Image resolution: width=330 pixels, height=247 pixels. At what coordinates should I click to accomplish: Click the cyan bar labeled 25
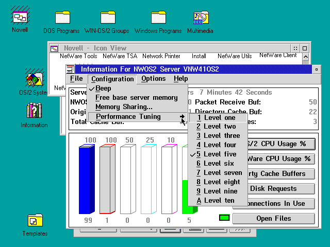coord(148,179)
